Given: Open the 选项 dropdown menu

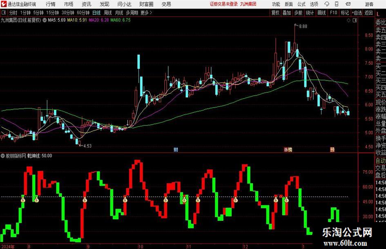Looking at the screenshot, I should (314, 4).
